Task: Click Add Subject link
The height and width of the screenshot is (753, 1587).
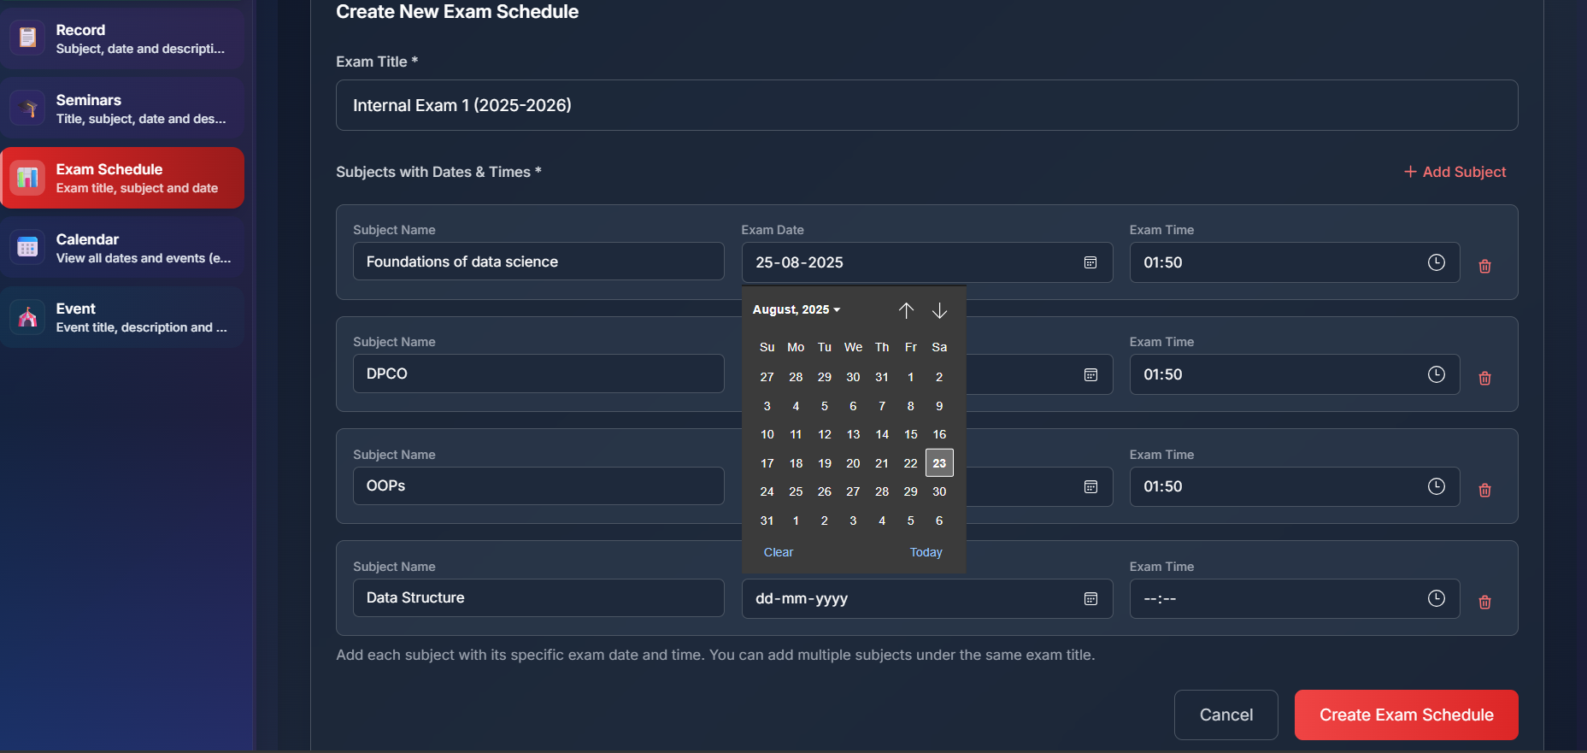Action: point(1455,172)
